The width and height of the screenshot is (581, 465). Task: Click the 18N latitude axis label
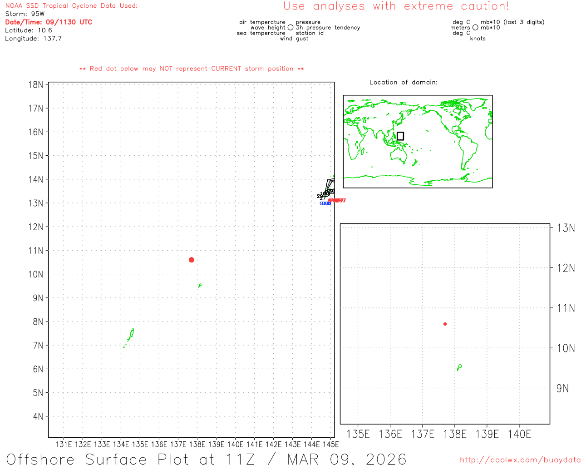(x=36, y=85)
